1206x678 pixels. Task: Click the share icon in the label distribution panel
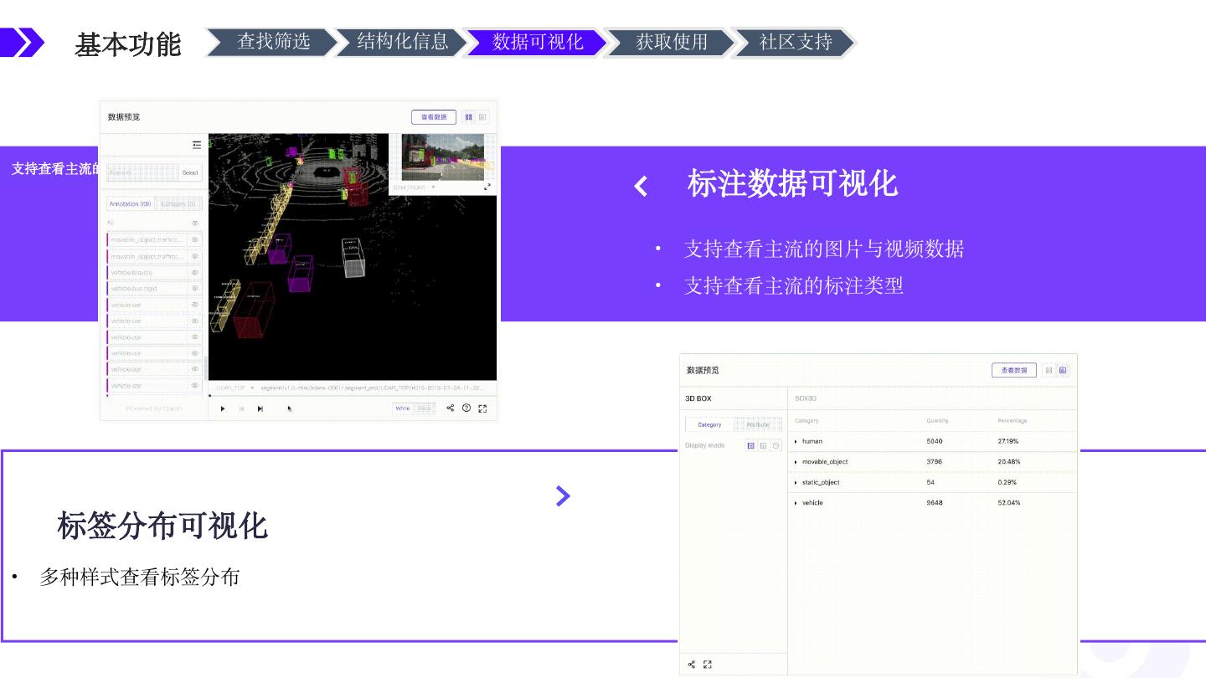pos(692,665)
